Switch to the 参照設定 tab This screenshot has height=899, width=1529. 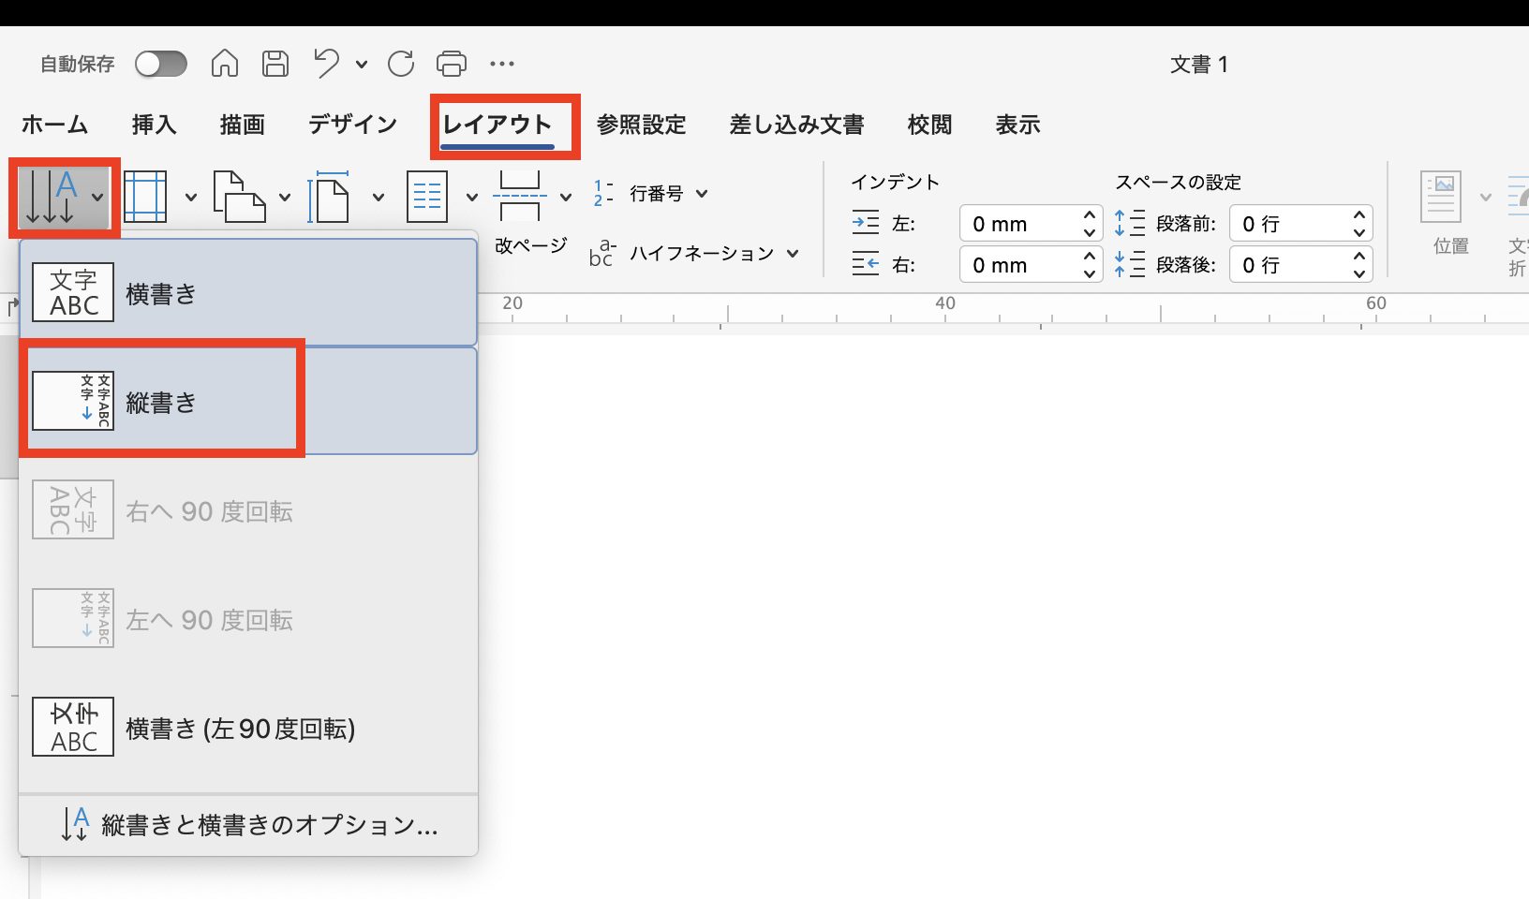642,125
